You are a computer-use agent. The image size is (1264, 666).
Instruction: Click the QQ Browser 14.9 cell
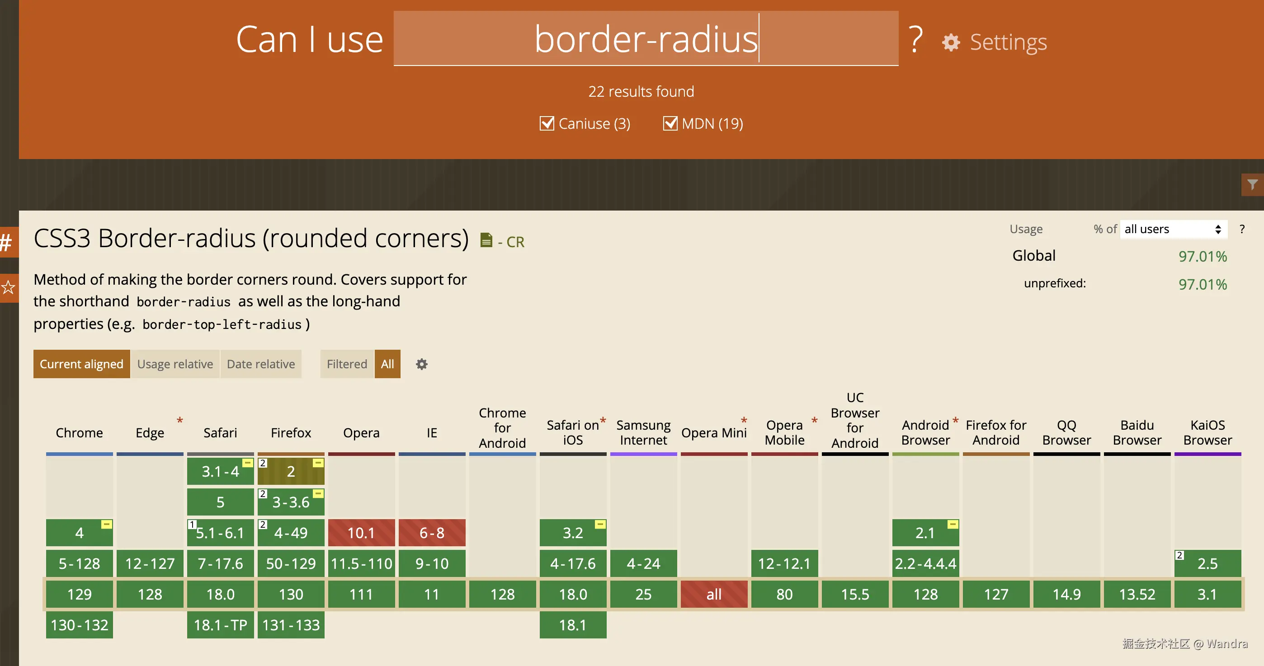(x=1067, y=595)
